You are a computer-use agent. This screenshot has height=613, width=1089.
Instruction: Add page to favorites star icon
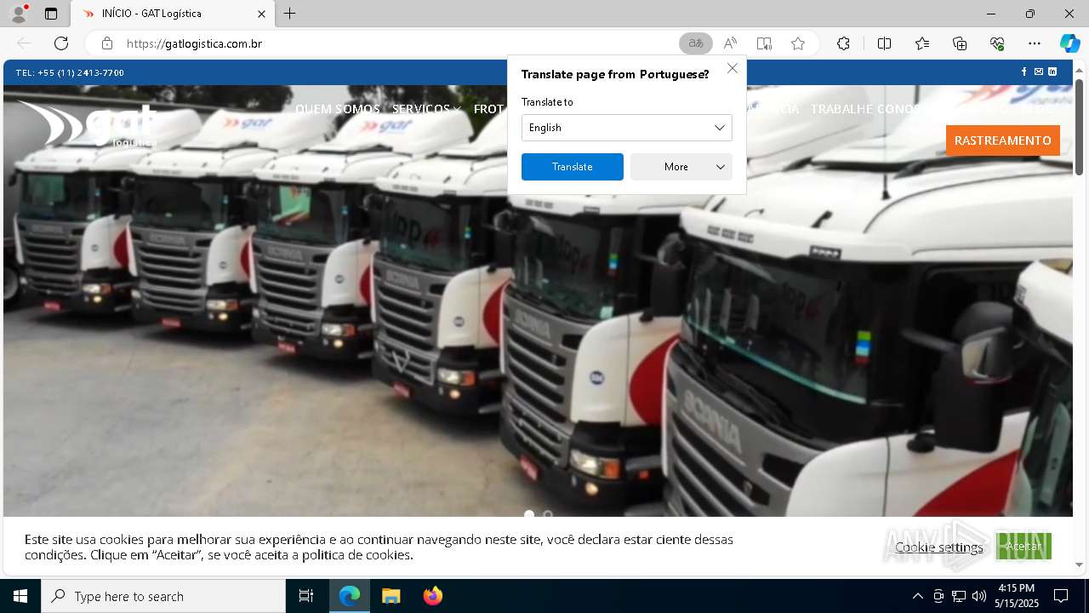pyautogui.click(x=798, y=43)
